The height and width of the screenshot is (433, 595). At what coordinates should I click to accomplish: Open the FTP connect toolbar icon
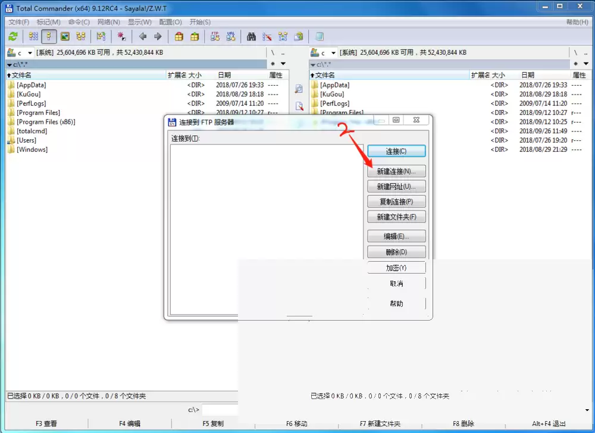215,36
